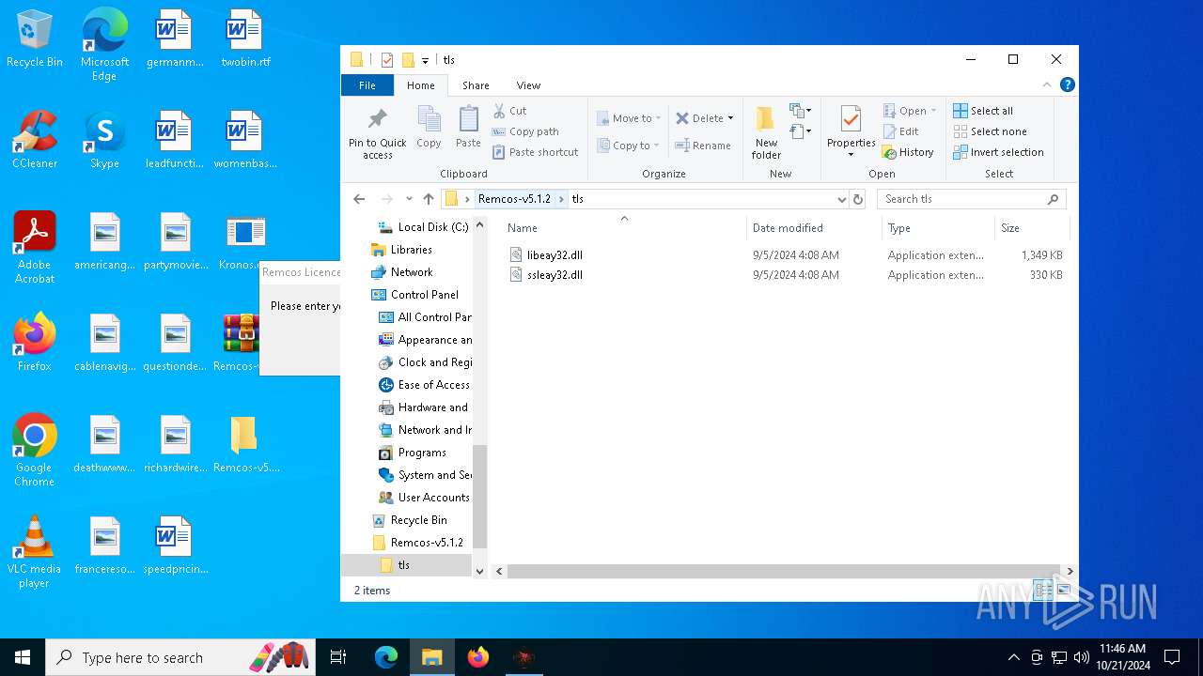The image size is (1203, 676).
Task: Click Copy path in Clipboard group
Action: [525, 131]
